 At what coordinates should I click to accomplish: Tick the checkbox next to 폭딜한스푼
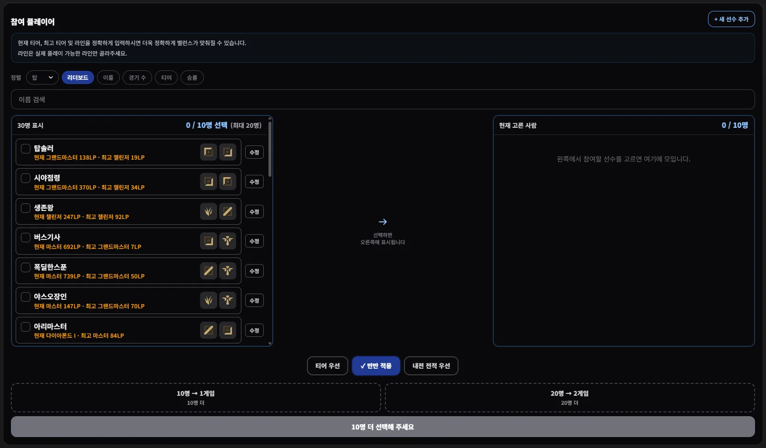pos(26,267)
